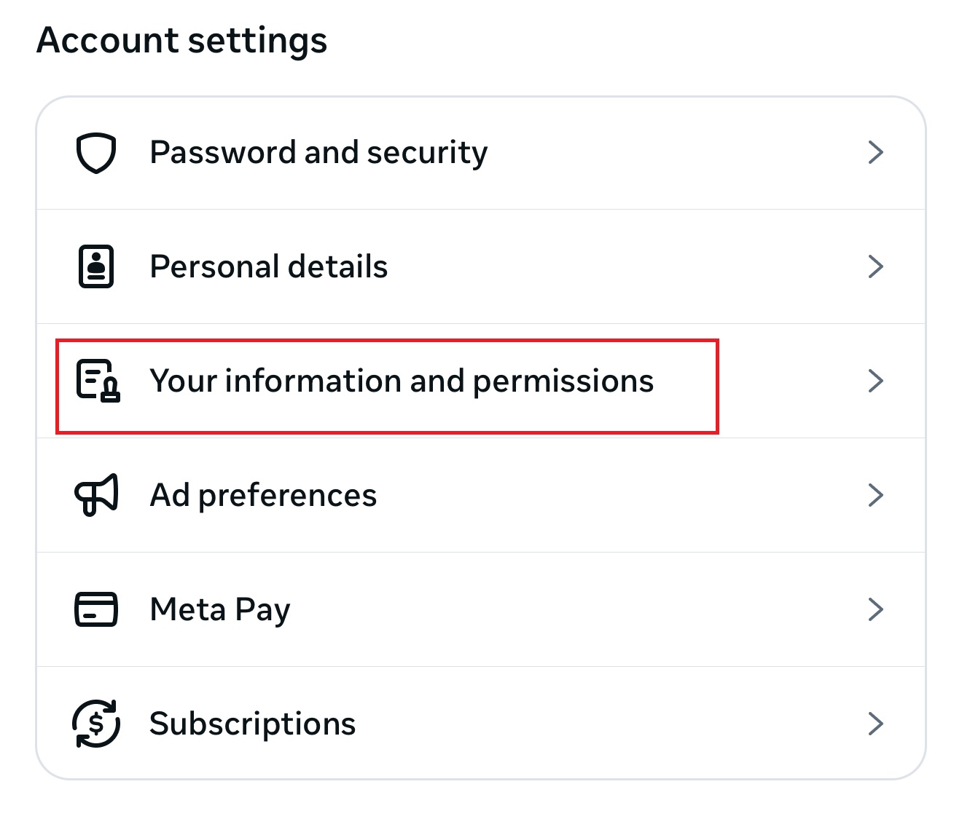This screenshot has height=819, width=962.
Task: Click the chevron beside Your information and permissions
Action: click(x=876, y=381)
